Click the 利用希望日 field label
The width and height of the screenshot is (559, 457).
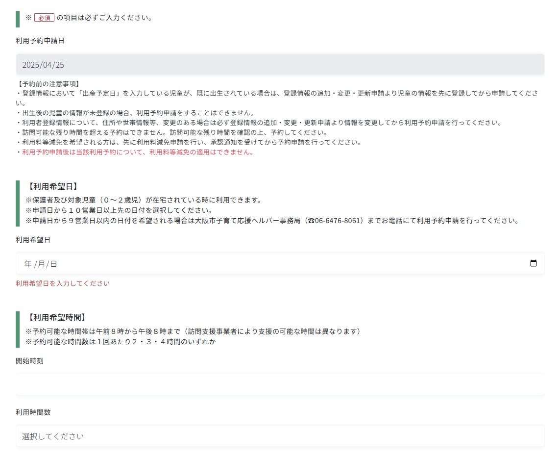(x=33, y=240)
